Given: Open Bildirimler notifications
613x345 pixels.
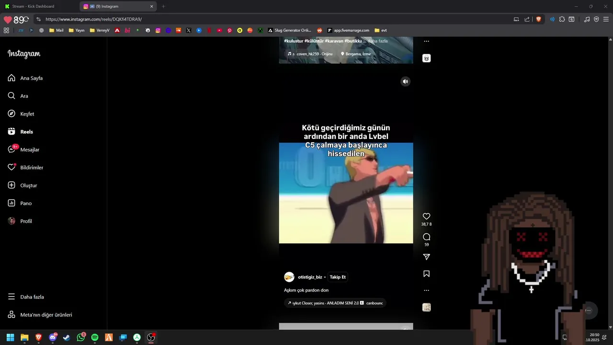Looking at the screenshot, I should coord(25,168).
